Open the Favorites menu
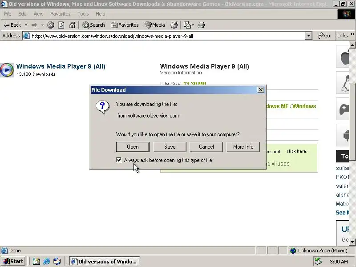The image size is (356, 267). point(61,14)
